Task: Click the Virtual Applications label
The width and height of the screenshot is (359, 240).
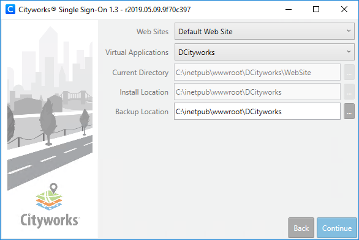Action: tap(137, 53)
